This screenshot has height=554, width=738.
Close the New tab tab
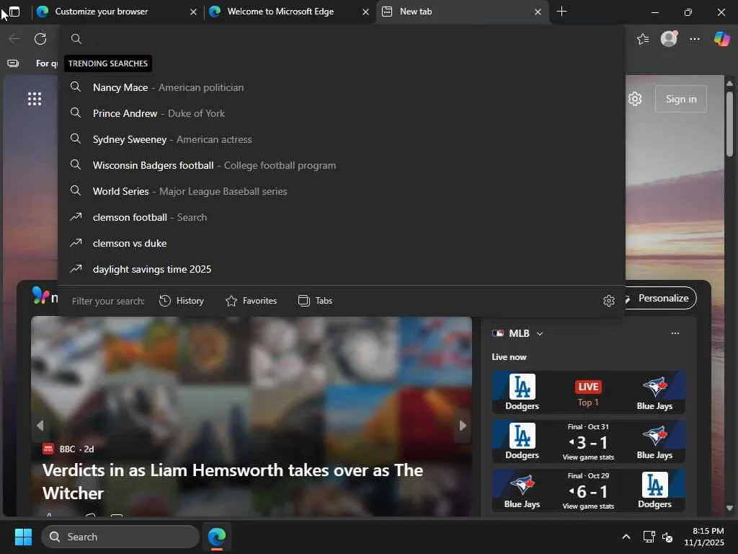(538, 12)
